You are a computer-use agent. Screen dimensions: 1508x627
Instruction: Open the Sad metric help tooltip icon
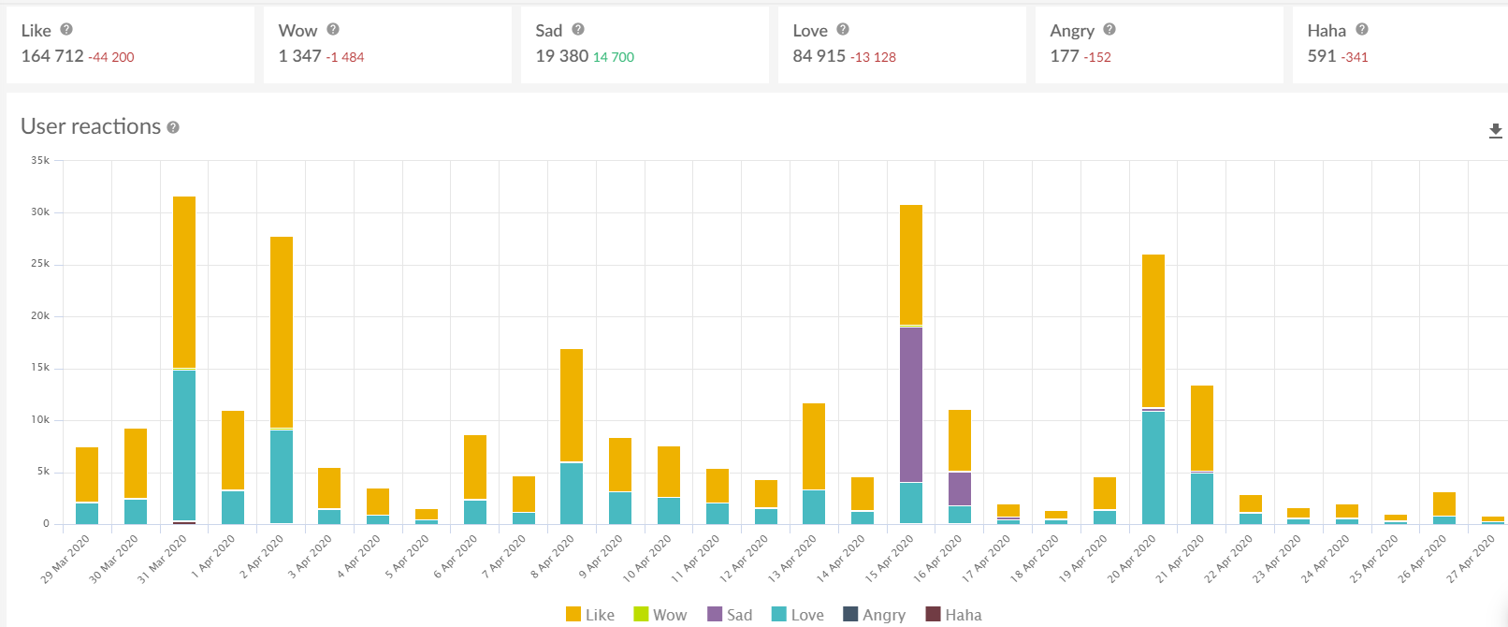coord(578,30)
